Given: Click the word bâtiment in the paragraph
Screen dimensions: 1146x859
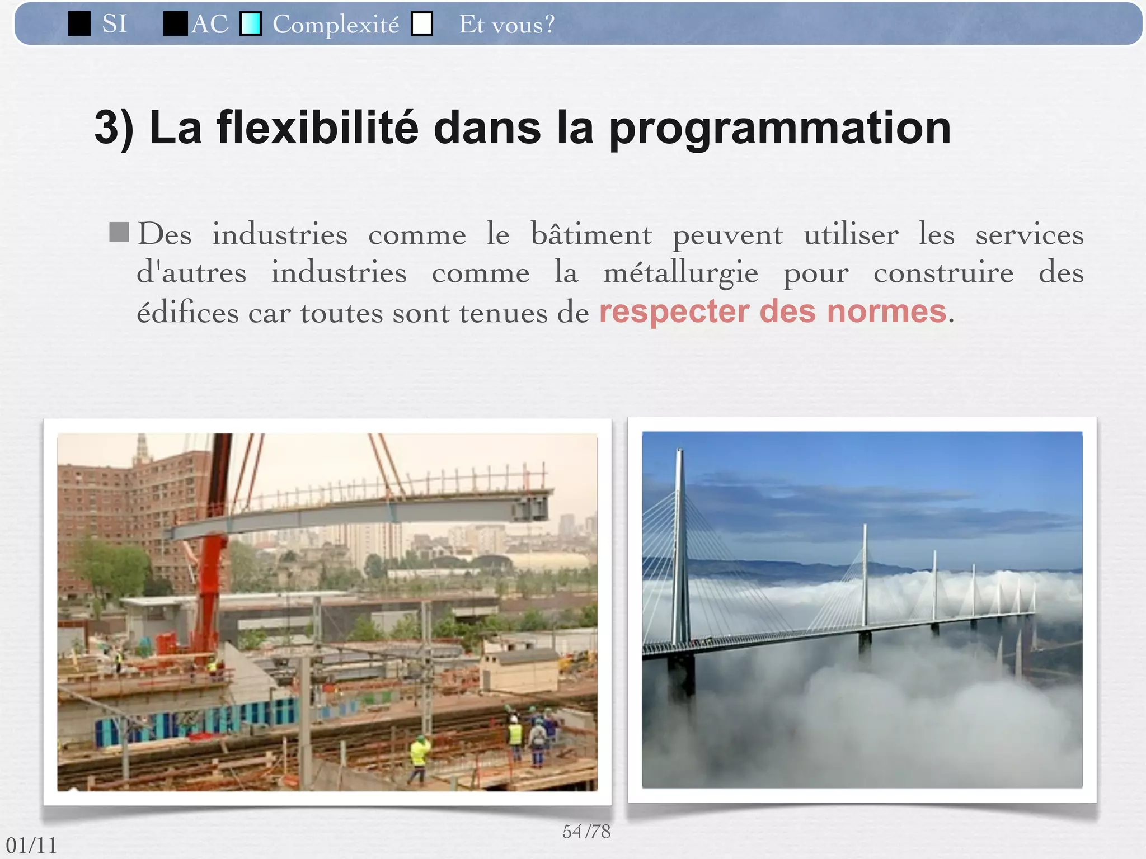Looking at the screenshot, I should pos(591,234).
